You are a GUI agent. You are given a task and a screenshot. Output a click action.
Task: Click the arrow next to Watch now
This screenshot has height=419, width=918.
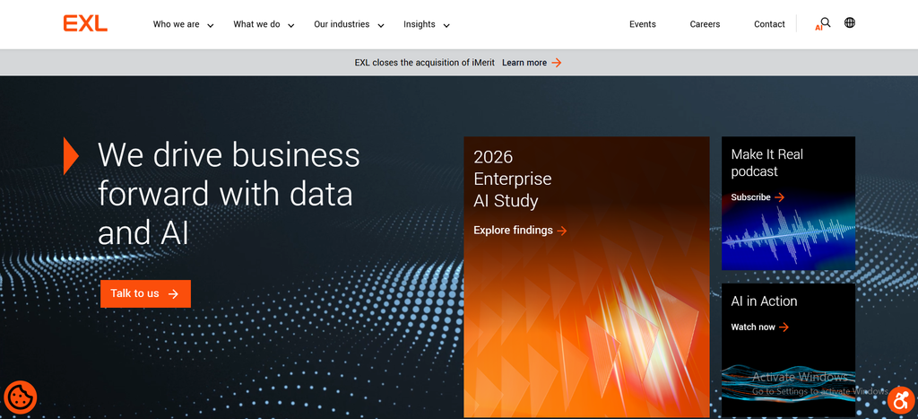(x=784, y=327)
